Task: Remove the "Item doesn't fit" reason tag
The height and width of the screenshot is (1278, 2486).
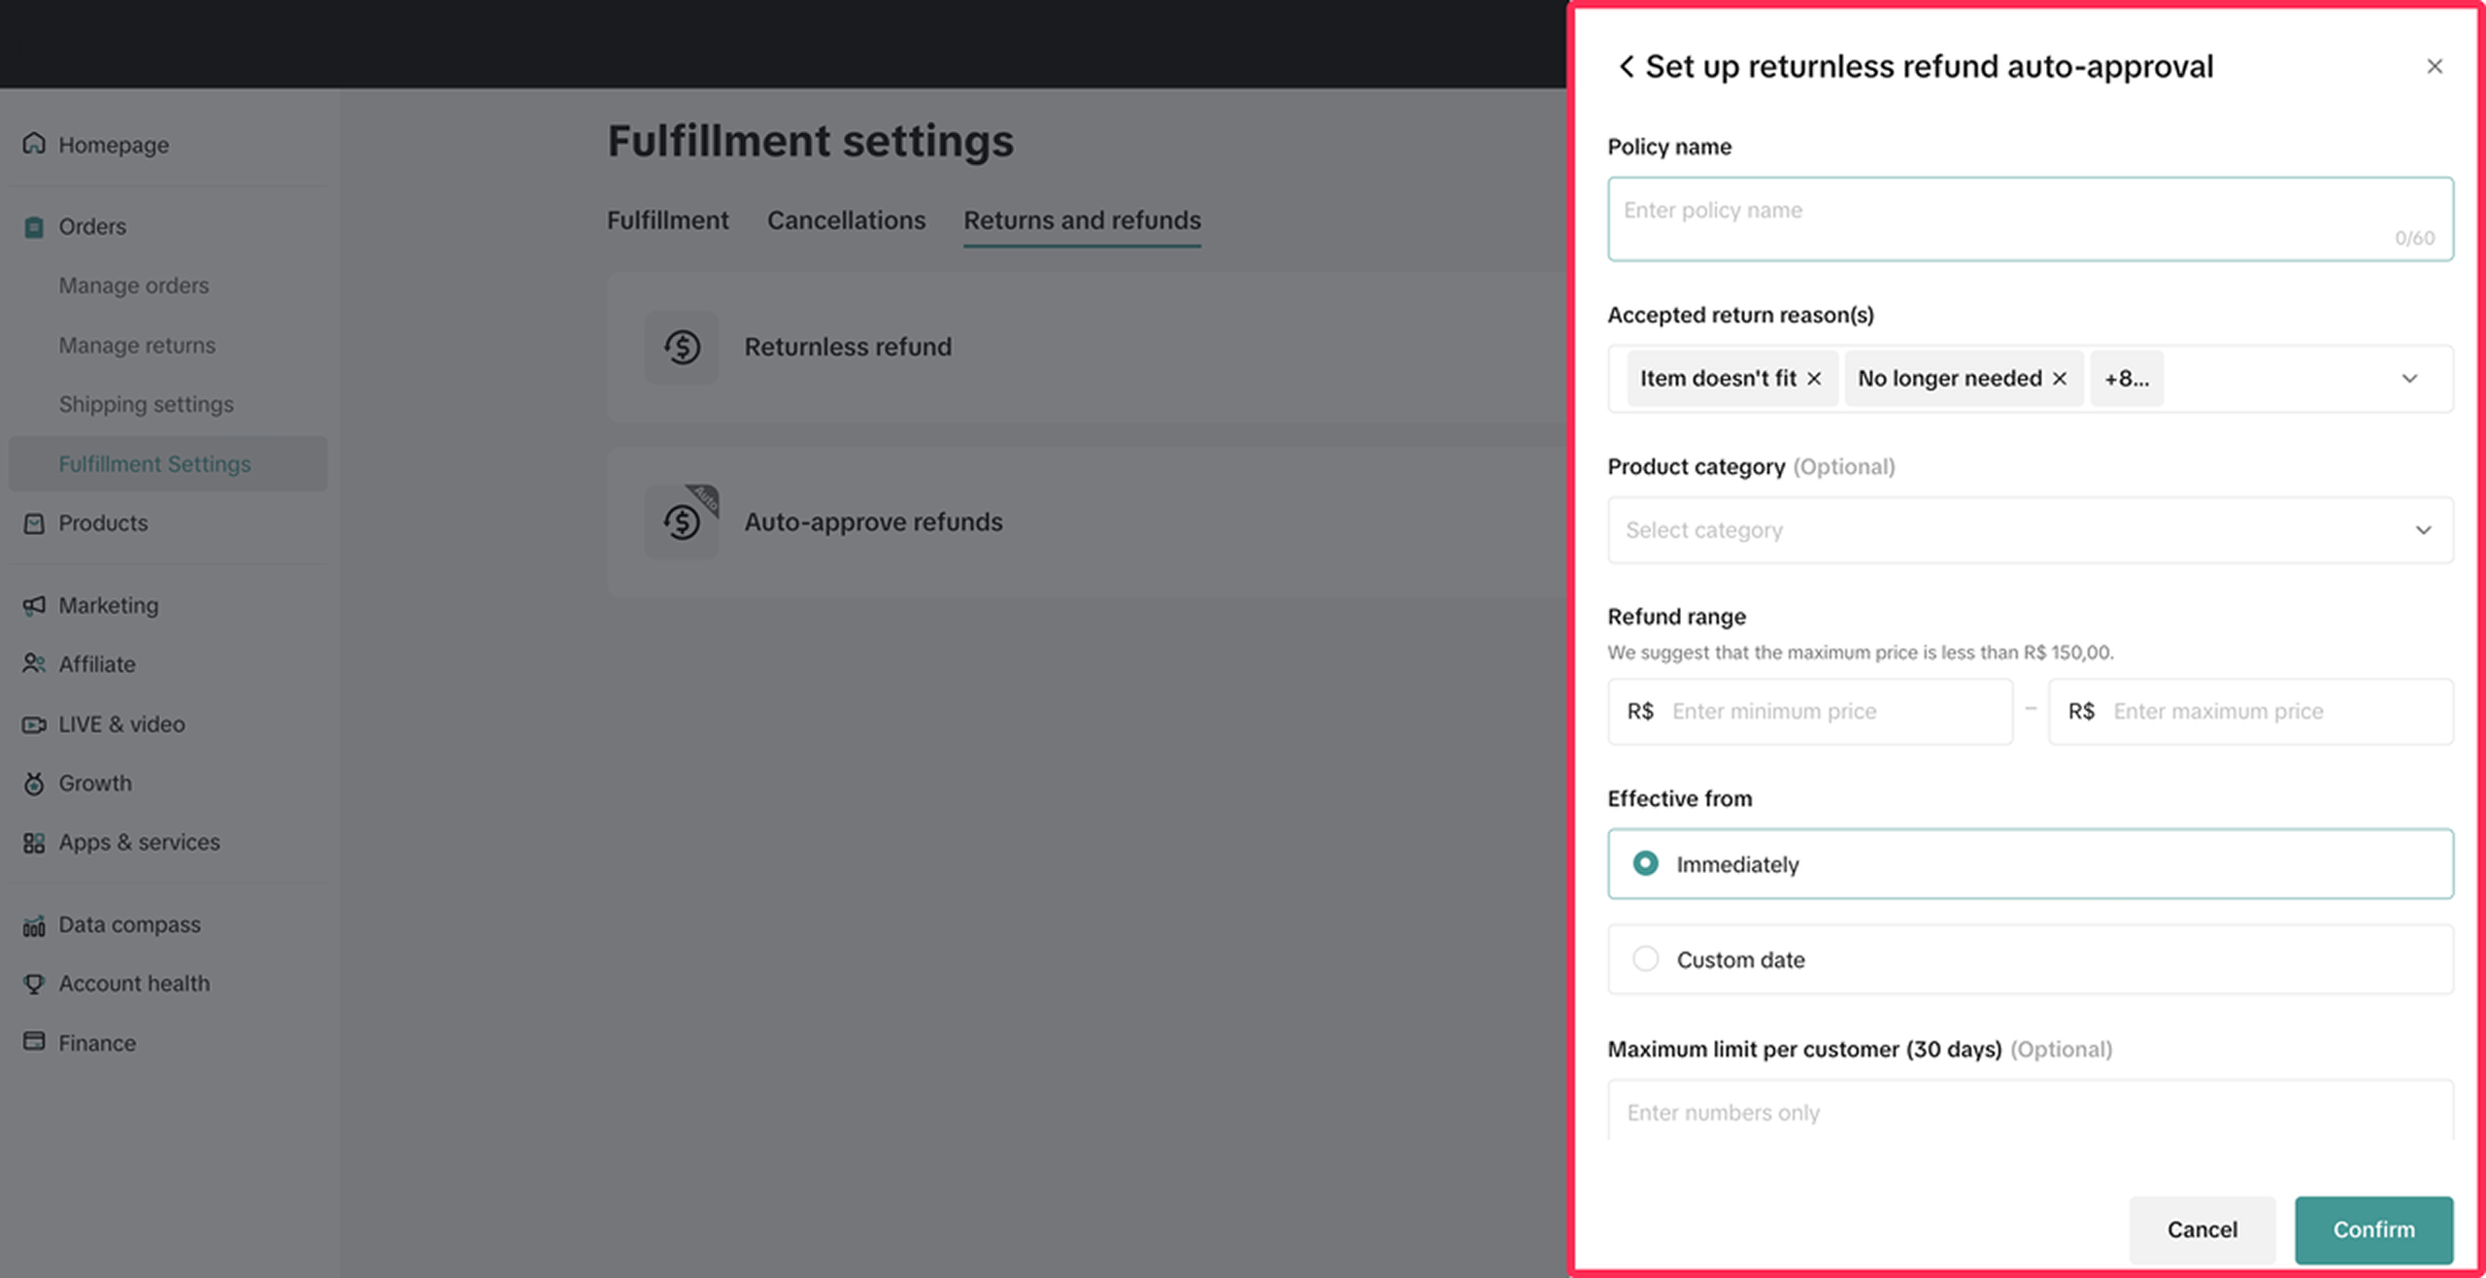Action: [1814, 379]
